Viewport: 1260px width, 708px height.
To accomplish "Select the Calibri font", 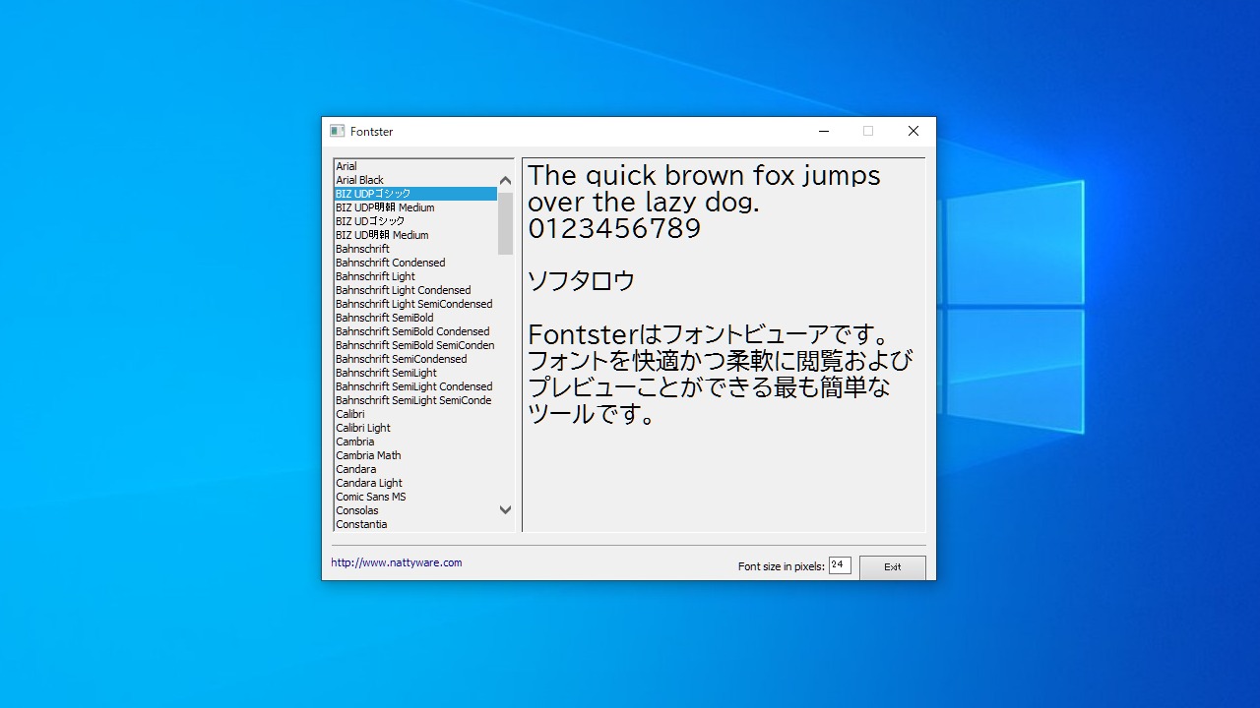I will pyautogui.click(x=415, y=414).
